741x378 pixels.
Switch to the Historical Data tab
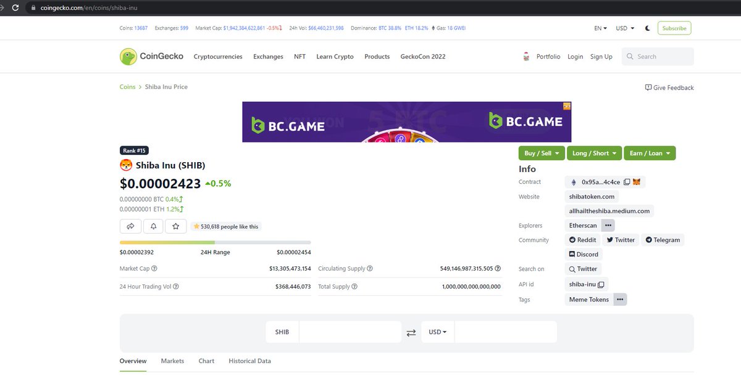(249, 361)
